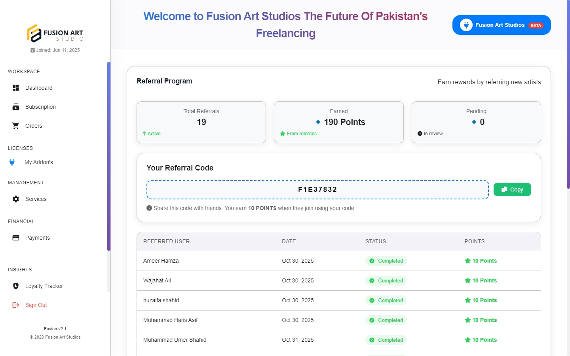The image size is (570, 356).
Task: Click the star icon in Muhammad Umer Shahid row
Action: pyautogui.click(x=467, y=340)
